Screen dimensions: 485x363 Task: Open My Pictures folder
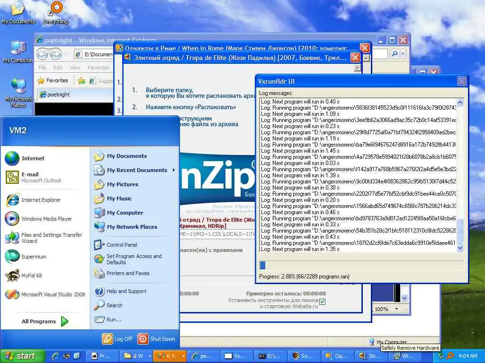(116, 185)
